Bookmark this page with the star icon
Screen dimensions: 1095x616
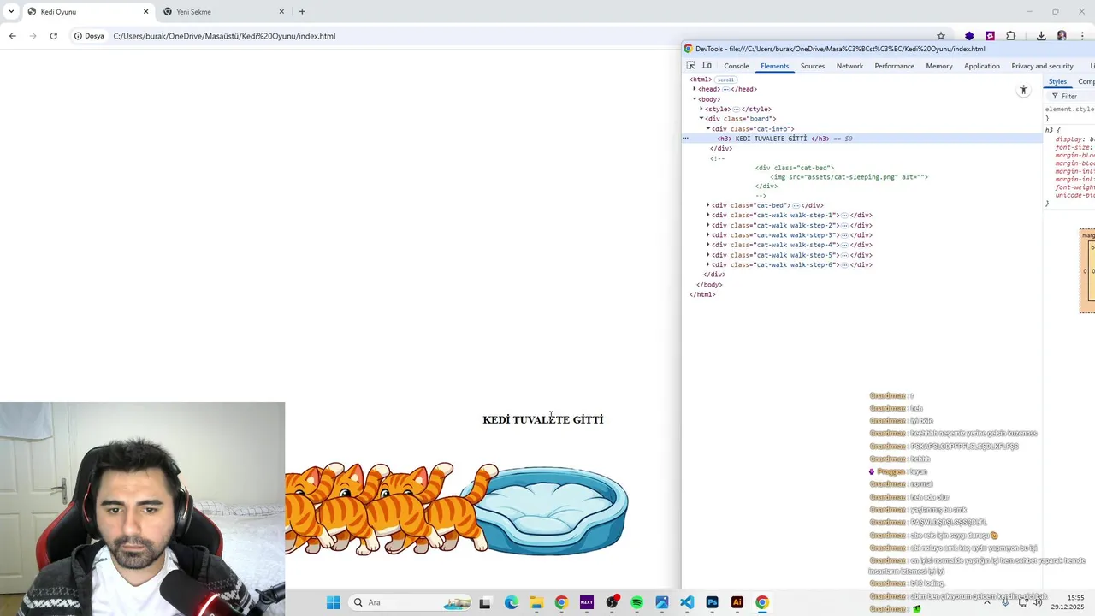pos(941,36)
